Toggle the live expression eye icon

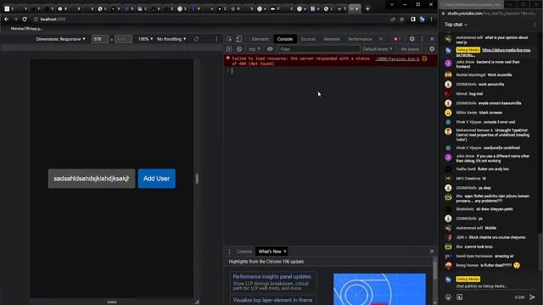270,49
